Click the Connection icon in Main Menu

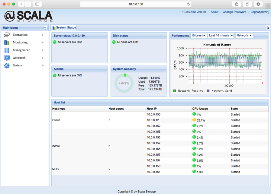click(7, 35)
